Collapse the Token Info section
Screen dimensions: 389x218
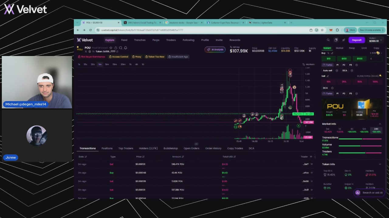point(380,164)
